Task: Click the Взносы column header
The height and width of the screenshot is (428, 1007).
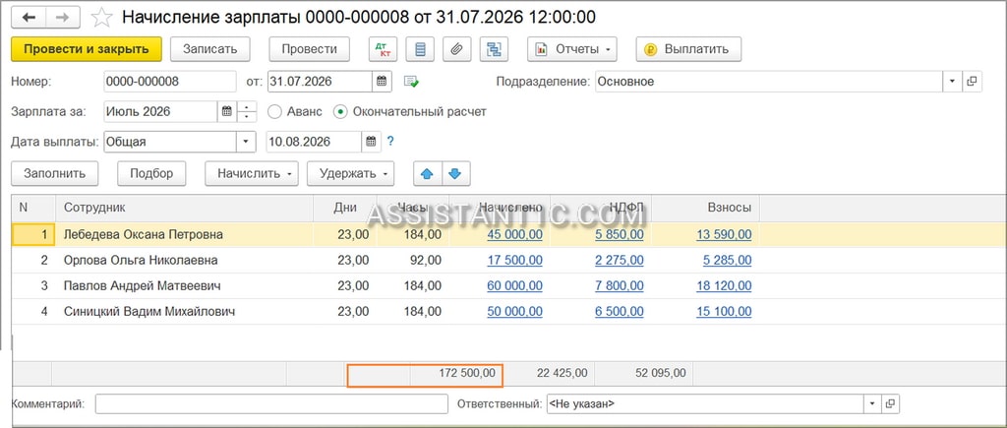Action: click(x=706, y=208)
